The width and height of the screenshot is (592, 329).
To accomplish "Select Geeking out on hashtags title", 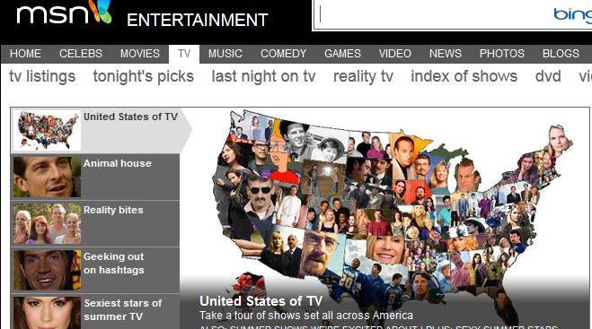I will point(114,264).
